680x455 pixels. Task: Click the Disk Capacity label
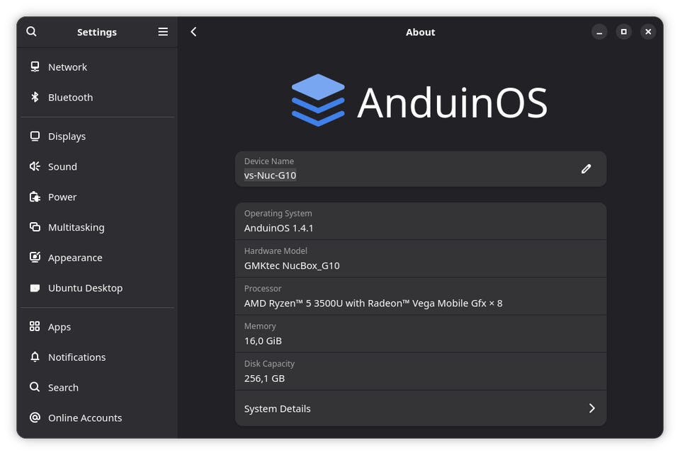coord(269,364)
